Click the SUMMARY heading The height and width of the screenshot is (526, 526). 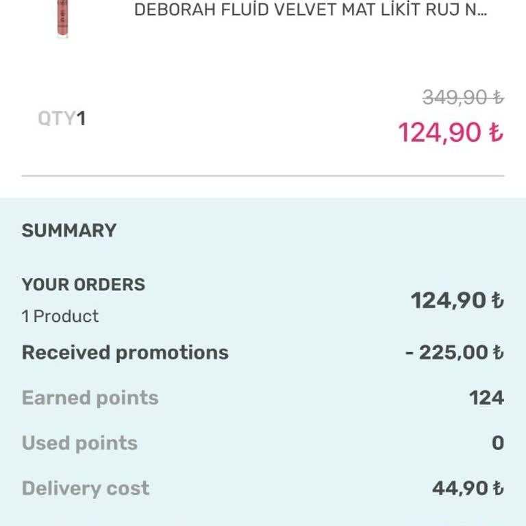click(x=69, y=230)
